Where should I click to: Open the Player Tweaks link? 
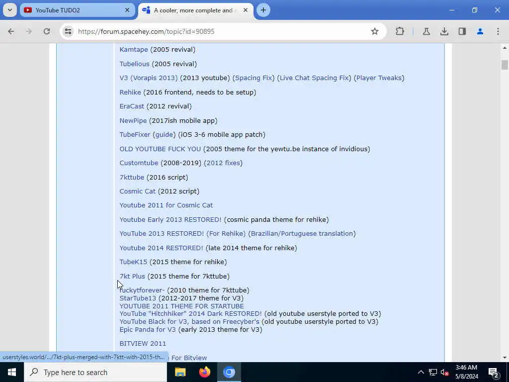click(379, 78)
